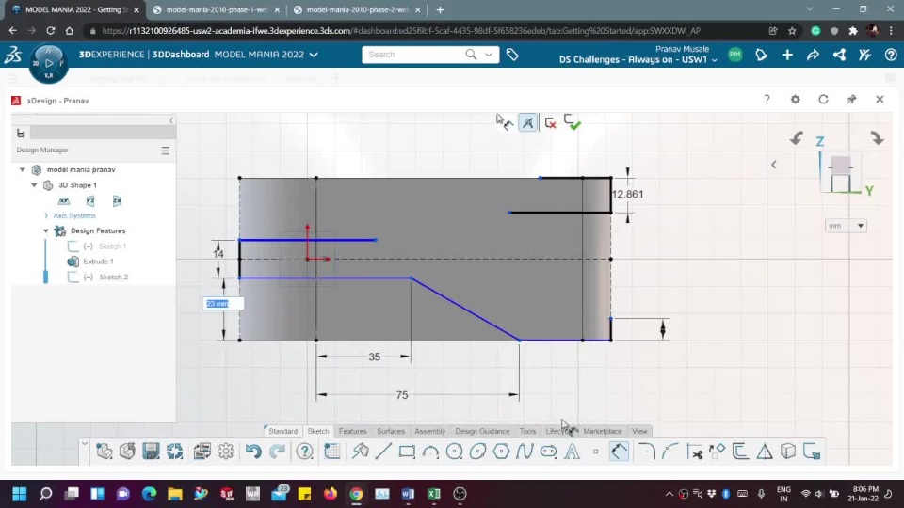Screen dimensions: 904x508
Task: Open the xDesign widget settings gear
Action: tap(795, 100)
